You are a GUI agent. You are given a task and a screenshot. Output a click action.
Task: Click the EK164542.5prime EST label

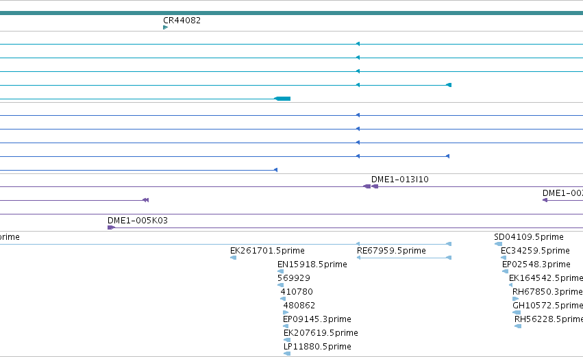point(546,278)
